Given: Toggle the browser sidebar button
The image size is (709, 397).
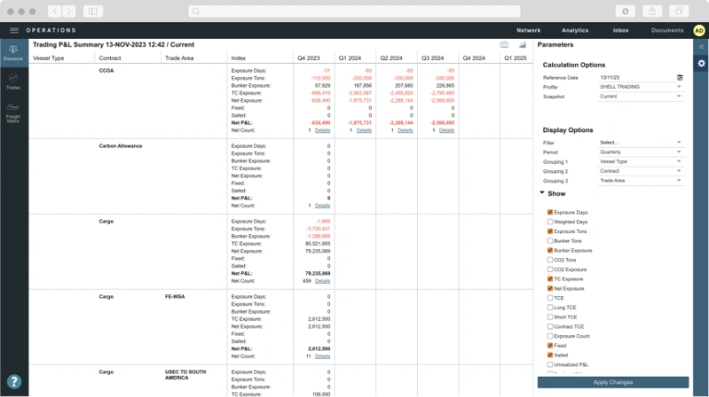Looking at the screenshot, I should [x=92, y=11].
